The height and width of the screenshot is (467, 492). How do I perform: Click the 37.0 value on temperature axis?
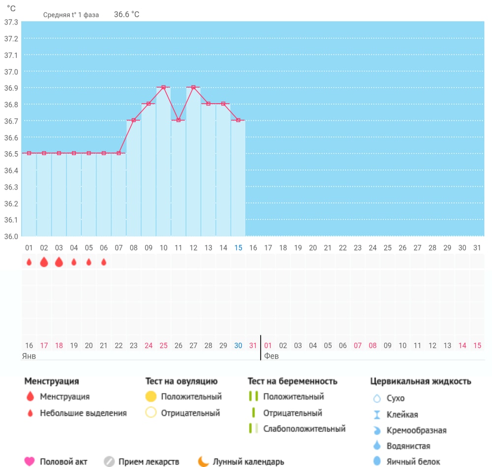pos(11,72)
